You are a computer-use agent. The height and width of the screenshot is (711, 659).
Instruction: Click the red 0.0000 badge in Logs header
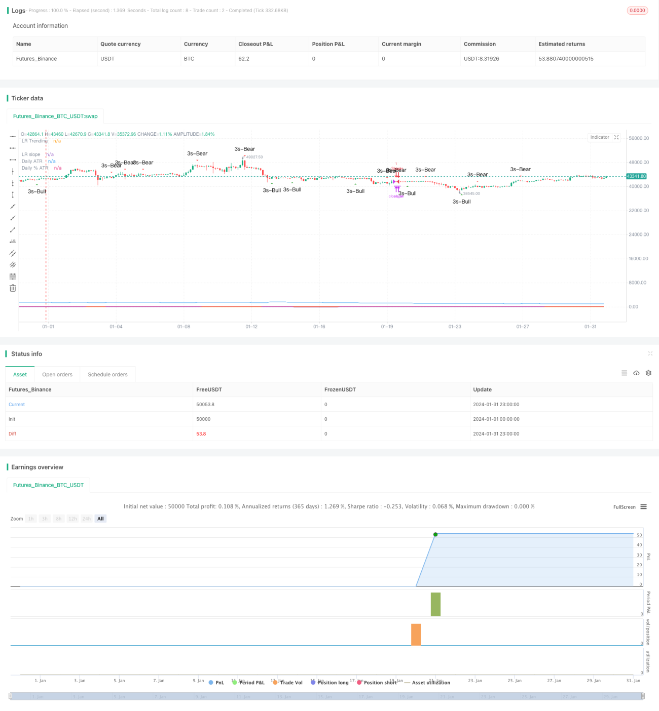point(637,10)
